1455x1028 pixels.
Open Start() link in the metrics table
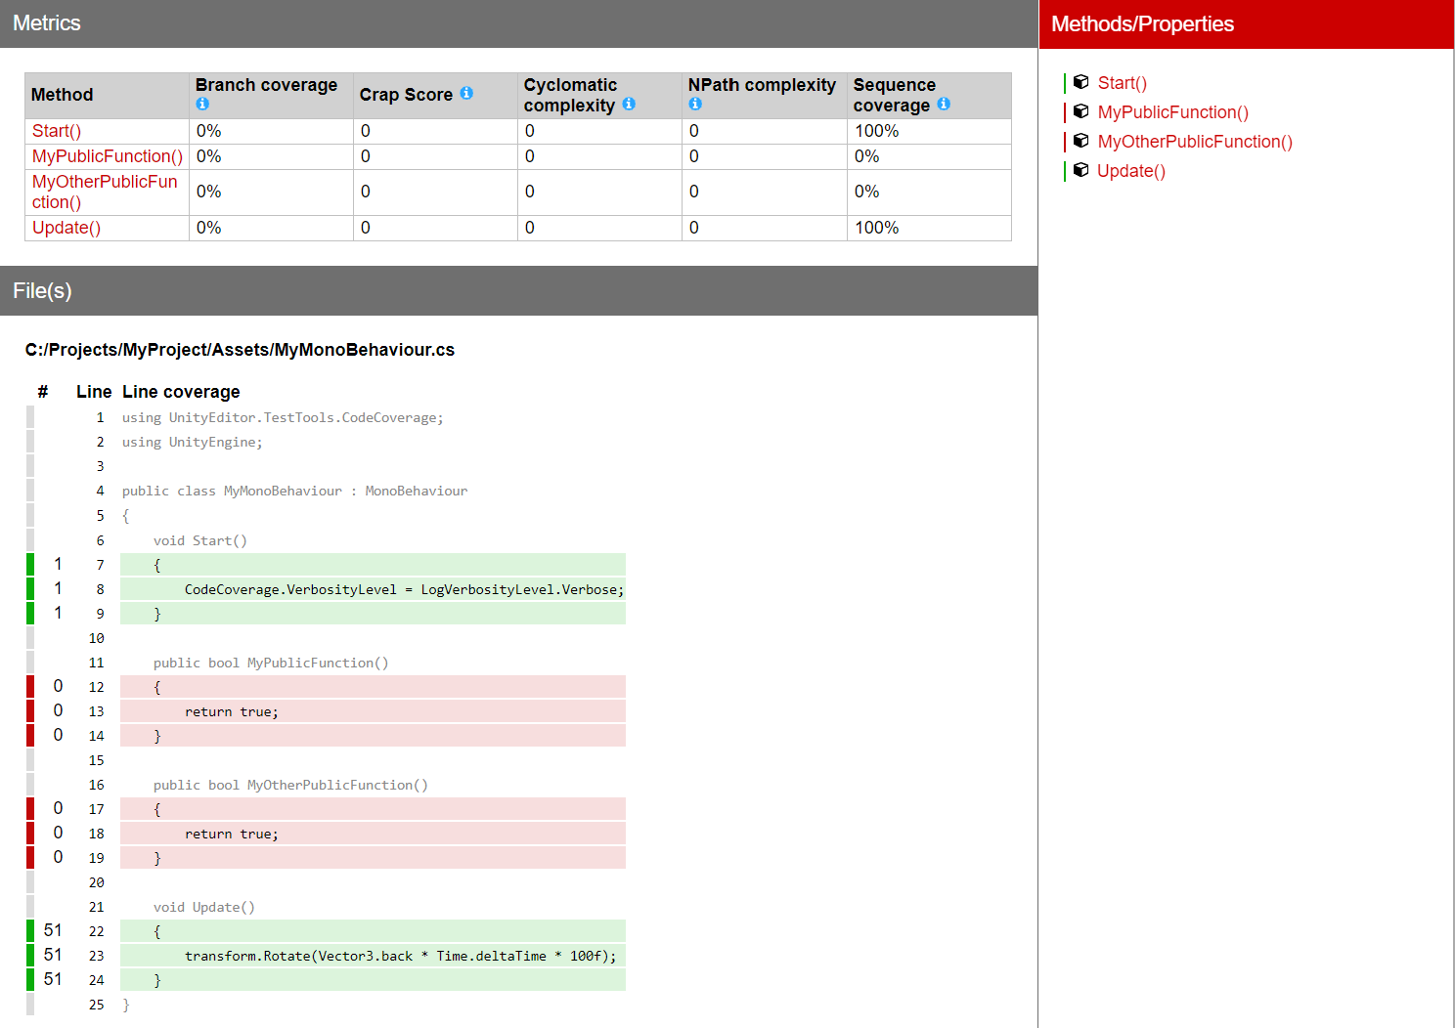pyautogui.click(x=56, y=130)
